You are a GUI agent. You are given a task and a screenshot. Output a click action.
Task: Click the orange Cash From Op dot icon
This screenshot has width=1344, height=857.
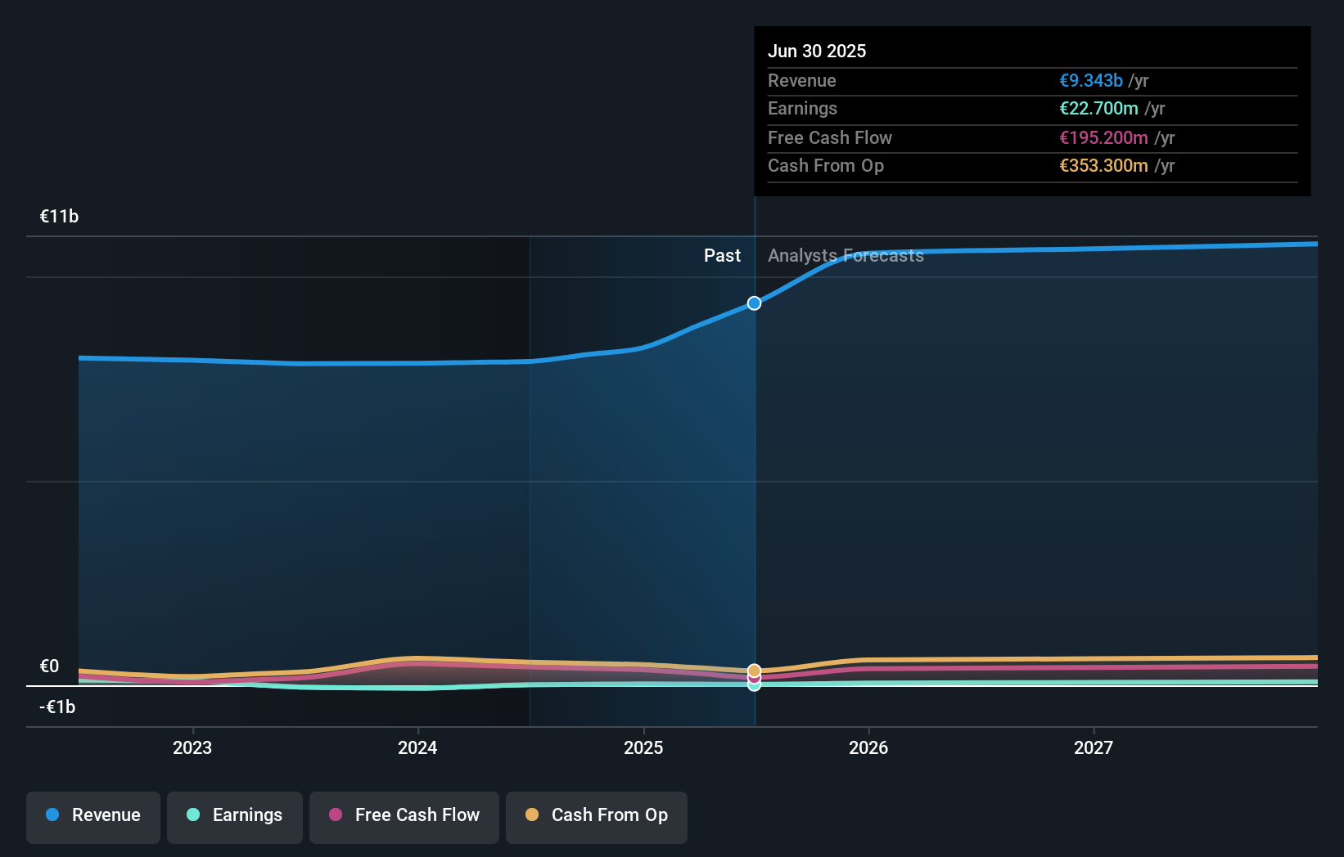[x=532, y=815]
